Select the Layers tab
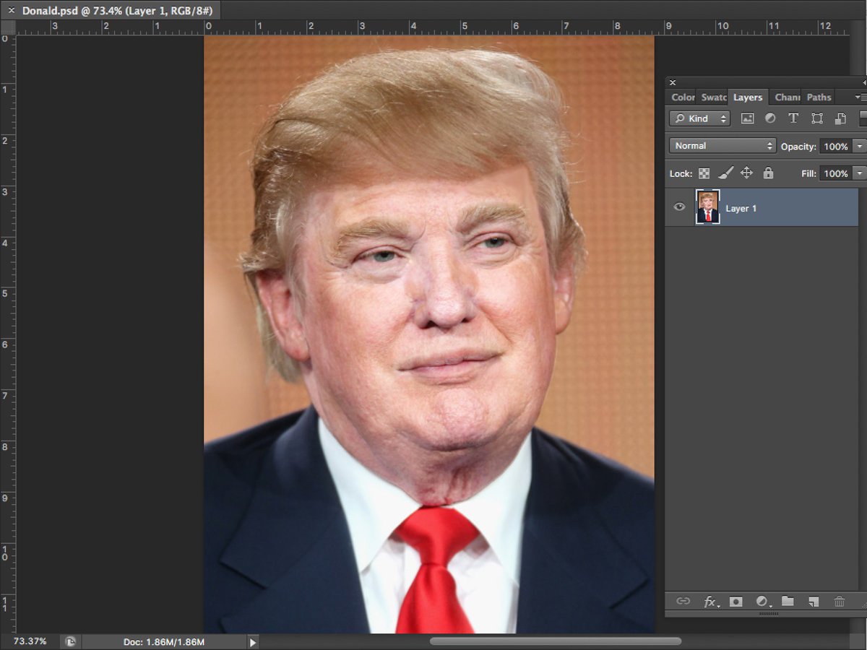This screenshot has height=650, width=867. tap(748, 97)
